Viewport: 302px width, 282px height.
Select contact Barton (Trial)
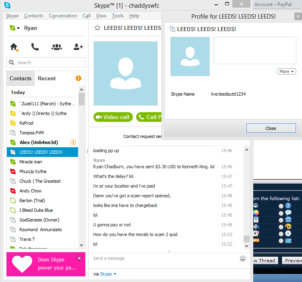pos(43,201)
